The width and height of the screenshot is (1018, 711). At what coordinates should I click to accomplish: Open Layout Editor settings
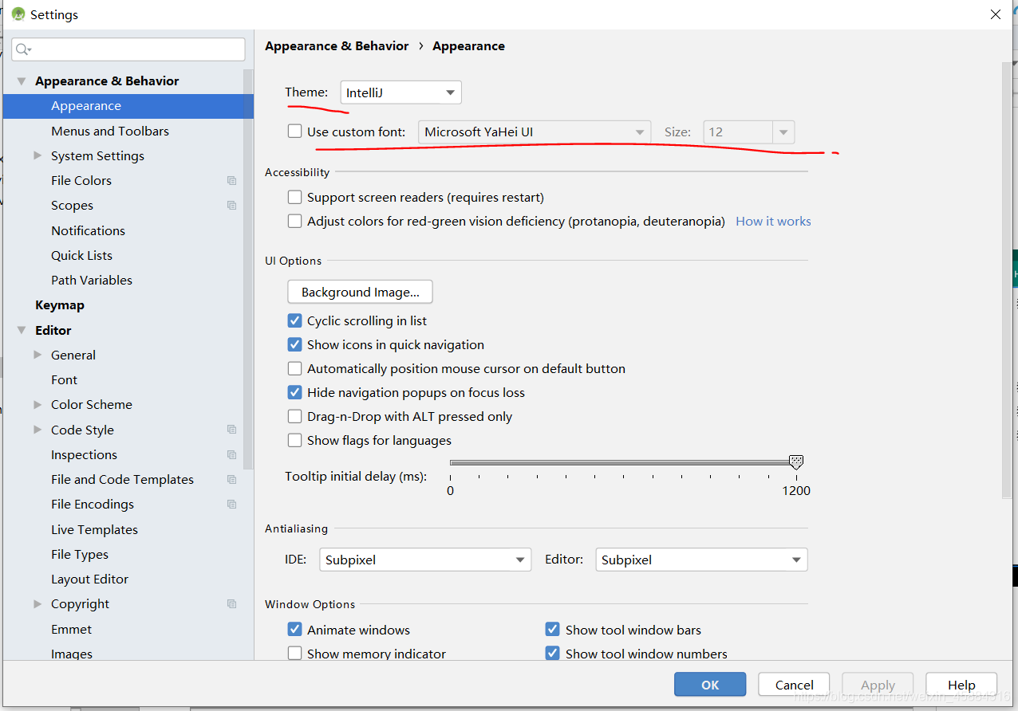[89, 579]
